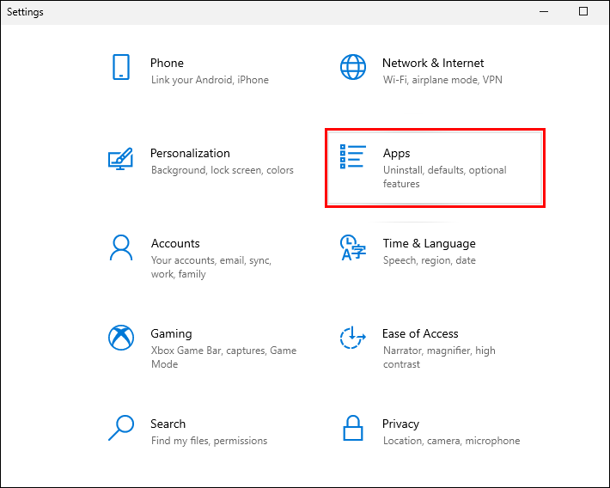This screenshot has height=488, width=610.
Task: Open the Accounts settings label
Action: click(x=175, y=243)
